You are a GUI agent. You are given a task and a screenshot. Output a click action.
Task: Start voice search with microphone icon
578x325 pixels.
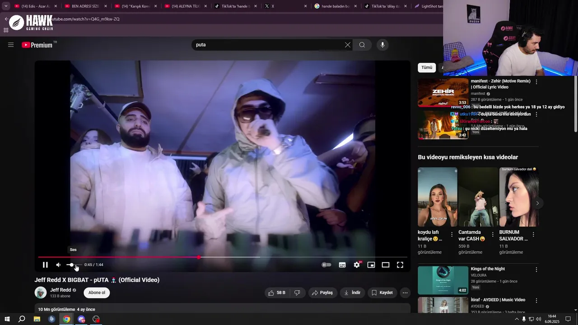(x=382, y=45)
